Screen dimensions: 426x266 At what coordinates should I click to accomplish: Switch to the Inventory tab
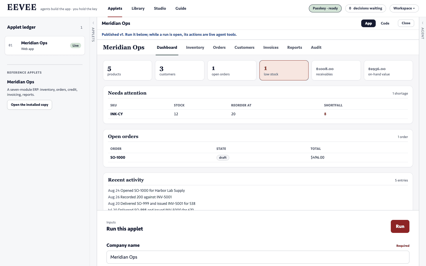195,48
